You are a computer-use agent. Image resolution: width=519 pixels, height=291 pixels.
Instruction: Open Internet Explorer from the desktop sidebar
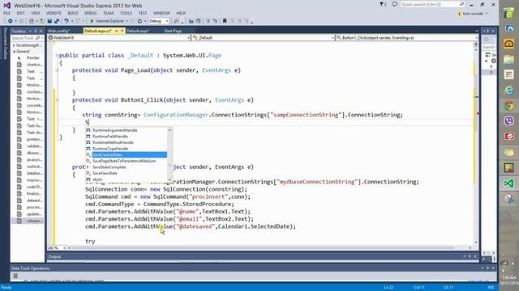click(x=508, y=90)
